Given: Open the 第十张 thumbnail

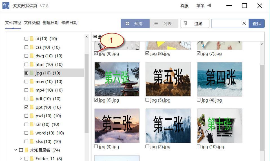Looking at the screenshot, I should coord(220,125).
